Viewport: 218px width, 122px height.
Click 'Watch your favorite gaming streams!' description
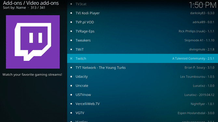tap(32, 75)
